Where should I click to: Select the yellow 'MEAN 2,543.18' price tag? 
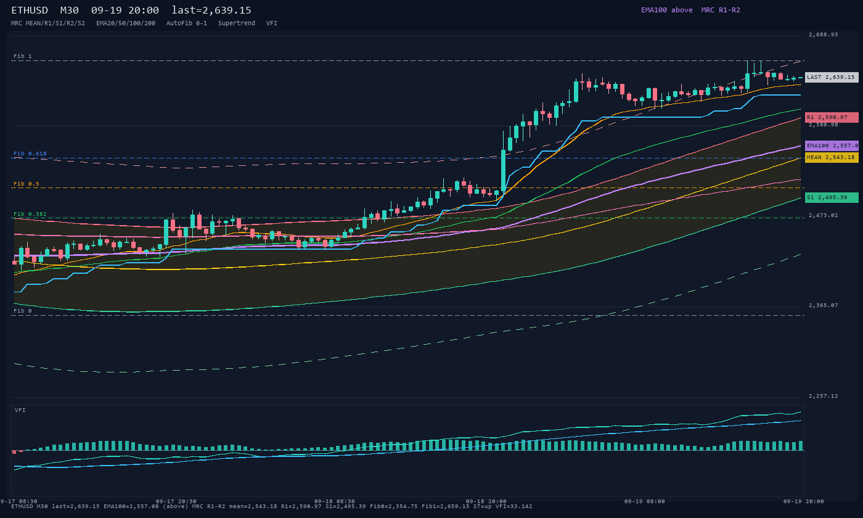pos(832,157)
